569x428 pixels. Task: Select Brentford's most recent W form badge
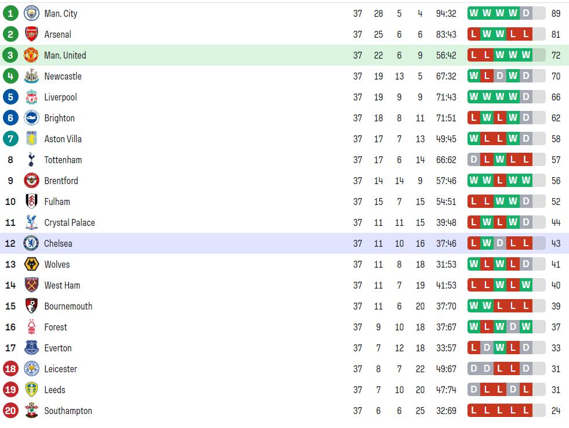click(526, 180)
